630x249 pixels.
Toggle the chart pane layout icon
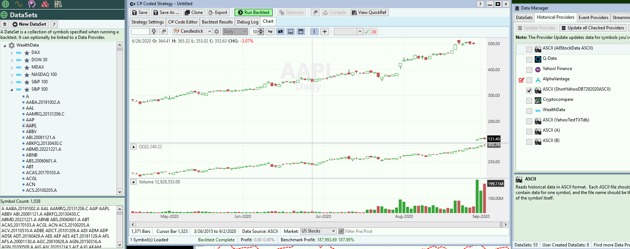291,32
